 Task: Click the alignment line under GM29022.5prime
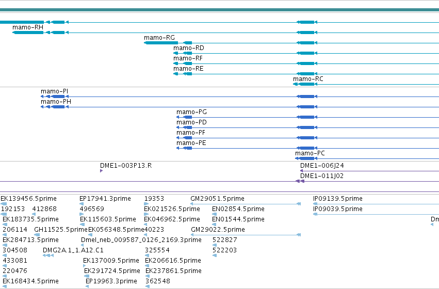pos(246,235)
